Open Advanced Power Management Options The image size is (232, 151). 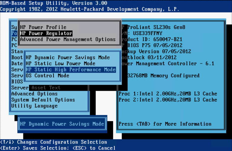68,39
